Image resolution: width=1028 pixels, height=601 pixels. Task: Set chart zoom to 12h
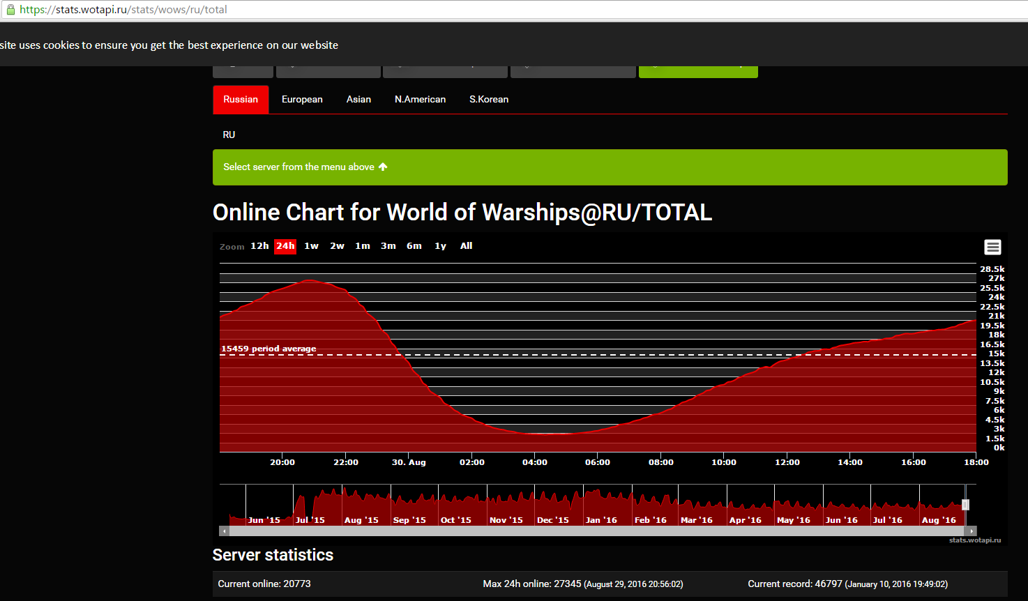pos(259,246)
